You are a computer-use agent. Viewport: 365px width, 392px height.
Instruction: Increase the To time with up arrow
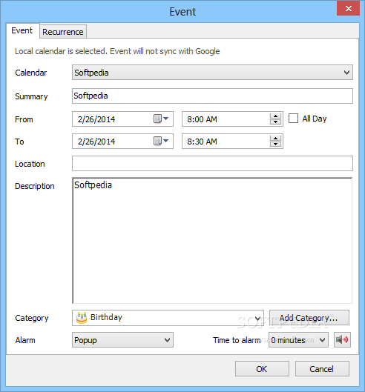[276, 139]
